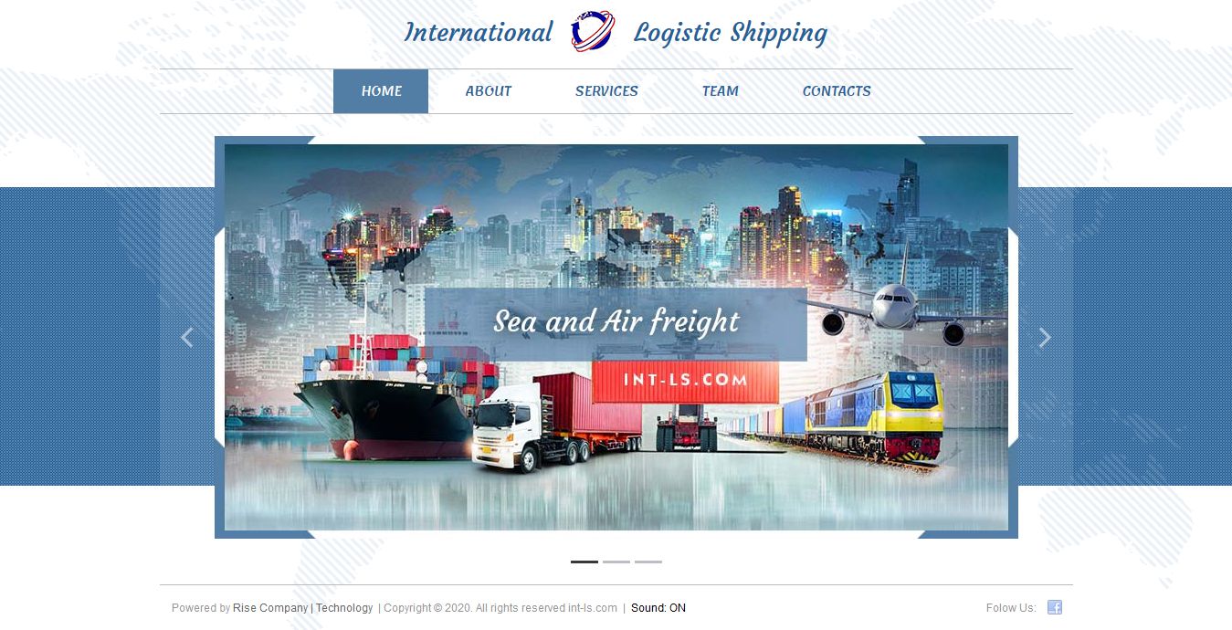Click the 'Logistic Shipping' title text
Image resolution: width=1232 pixels, height=630 pixels.
(731, 34)
